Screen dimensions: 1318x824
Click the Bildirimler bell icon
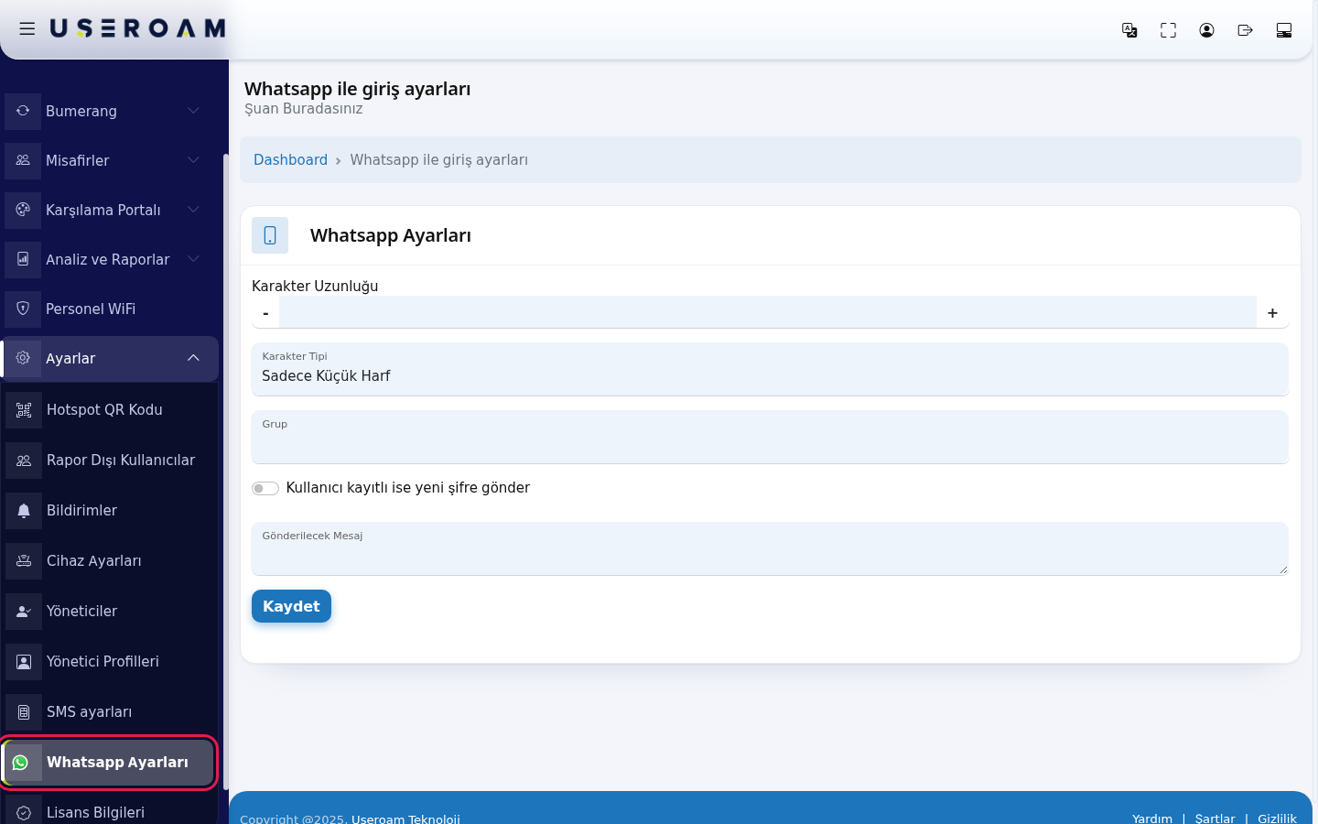[24, 511]
